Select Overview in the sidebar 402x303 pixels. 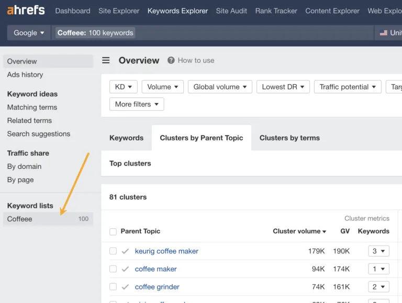coord(48,62)
